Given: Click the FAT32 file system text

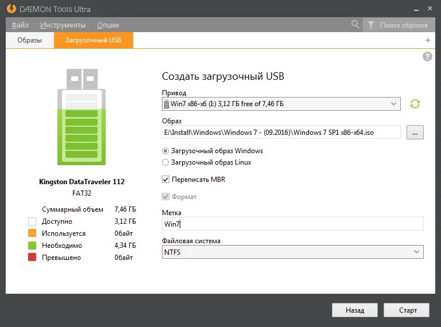Looking at the screenshot, I should pyautogui.click(x=82, y=193).
